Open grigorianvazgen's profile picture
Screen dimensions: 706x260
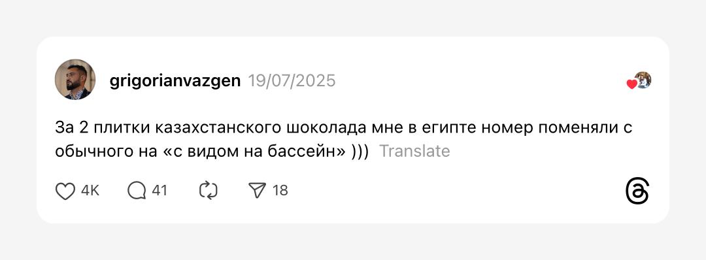click(75, 80)
